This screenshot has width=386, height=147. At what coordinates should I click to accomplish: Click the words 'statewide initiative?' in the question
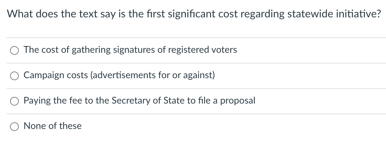(x=334, y=14)
